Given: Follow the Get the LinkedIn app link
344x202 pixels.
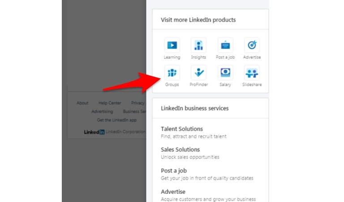Looking at the screenshot, I should click(x=117, y=120).
